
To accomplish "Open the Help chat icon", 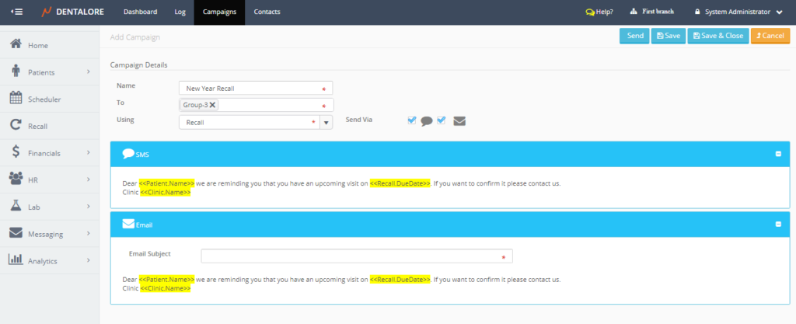I will point(590,12).
